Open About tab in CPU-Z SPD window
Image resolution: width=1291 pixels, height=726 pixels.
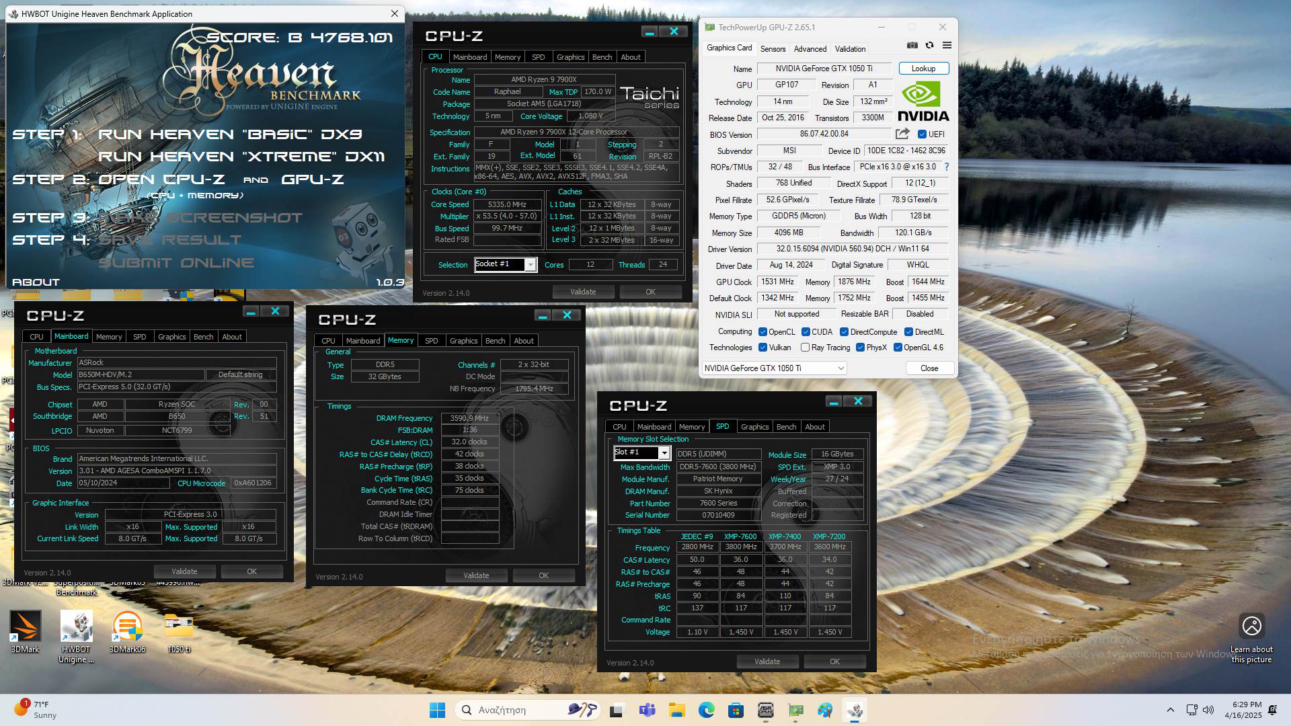(814, 427)
